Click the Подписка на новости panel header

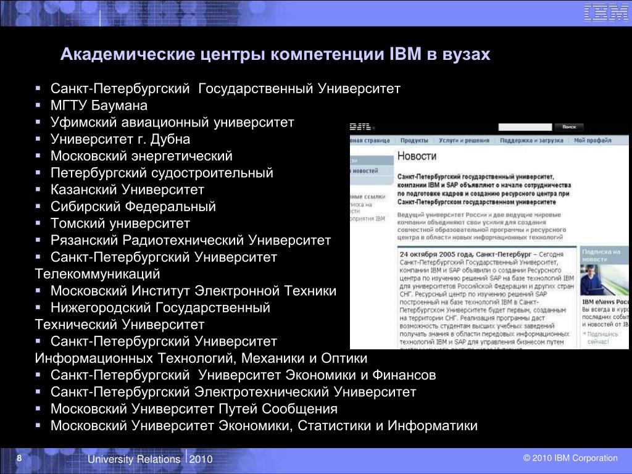coord(604,255)
